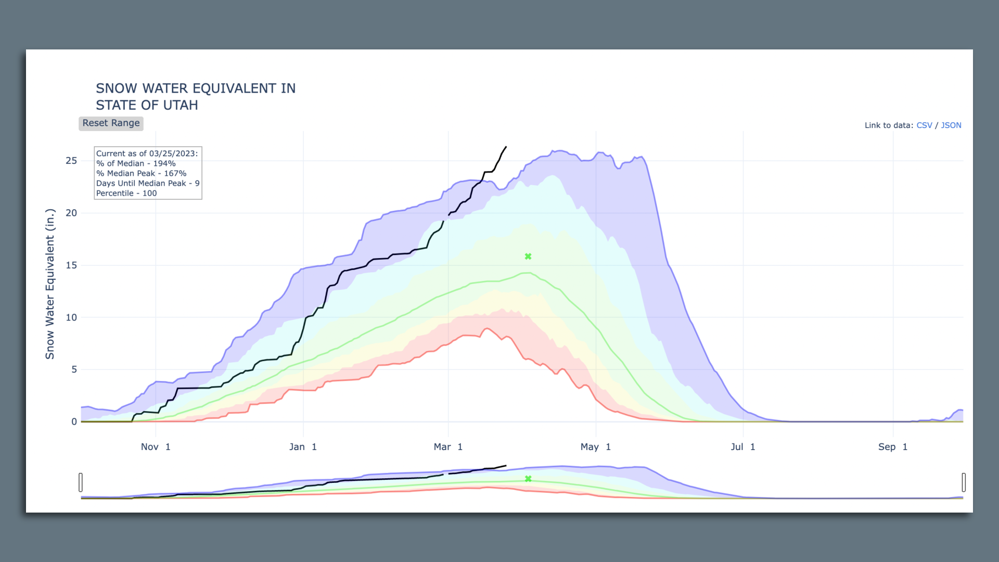Screen dimensions: 999x562
Task: Click the Current as of 03/25/2023 info box
Action: coord(147,154)
